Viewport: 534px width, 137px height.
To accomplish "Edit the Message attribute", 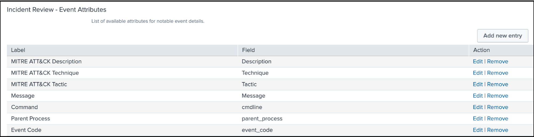I will tap(478, 96).
